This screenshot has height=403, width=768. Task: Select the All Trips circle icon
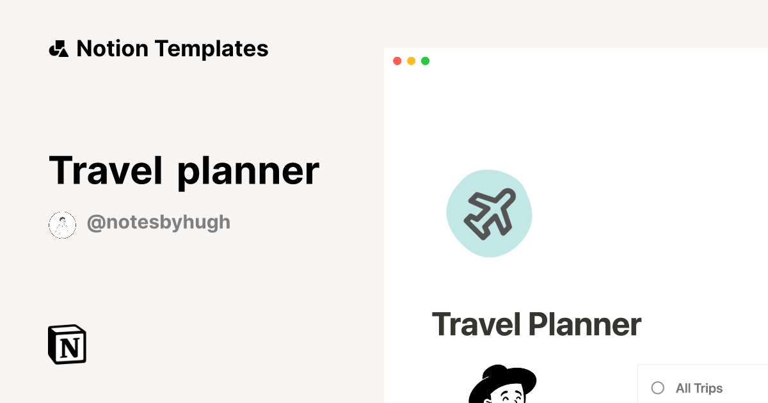tap(657, 388)
